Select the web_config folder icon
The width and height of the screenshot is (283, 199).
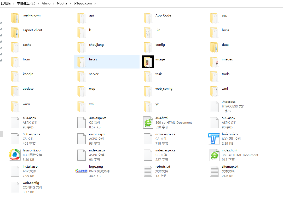click(148, 91)
